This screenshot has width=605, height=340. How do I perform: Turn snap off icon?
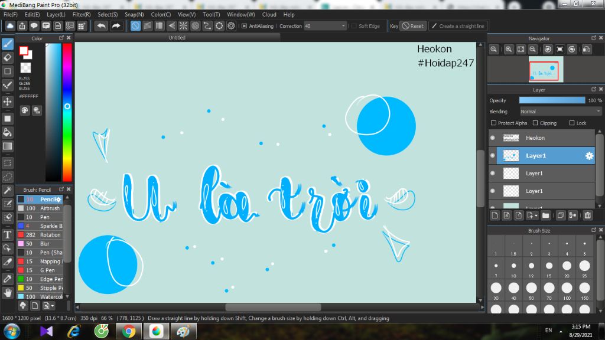click(135, 26)
